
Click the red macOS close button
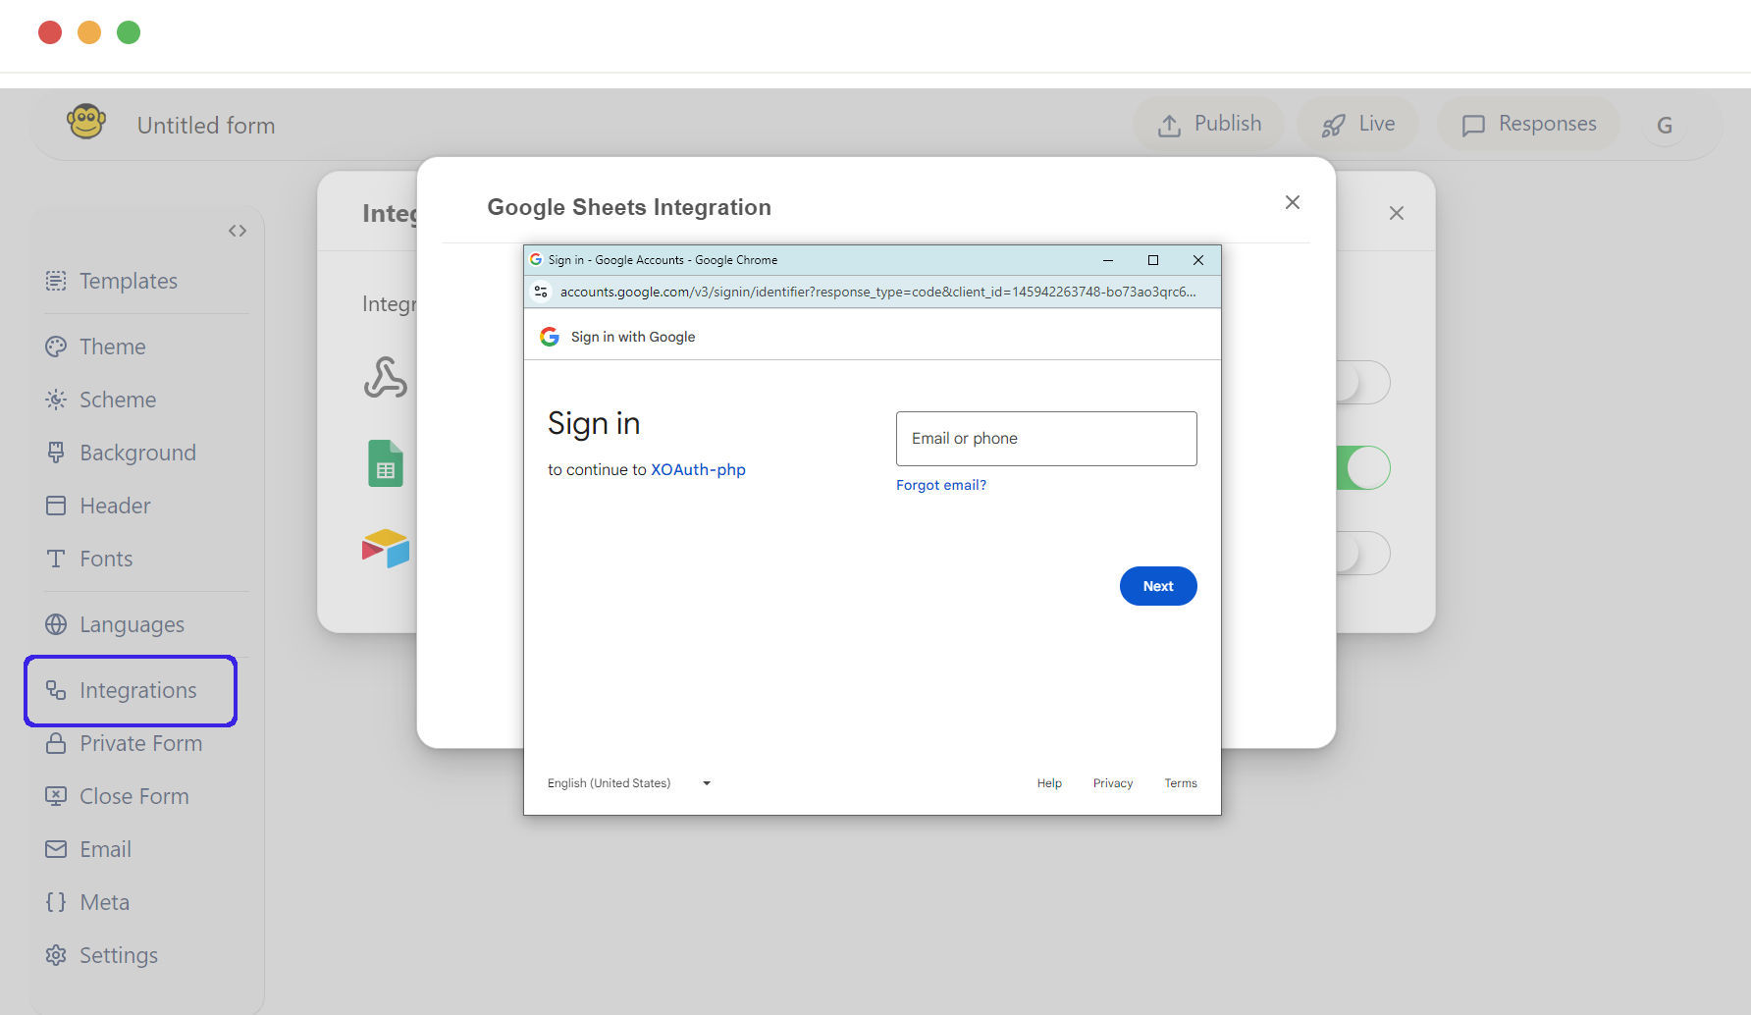tap(50, 32)
